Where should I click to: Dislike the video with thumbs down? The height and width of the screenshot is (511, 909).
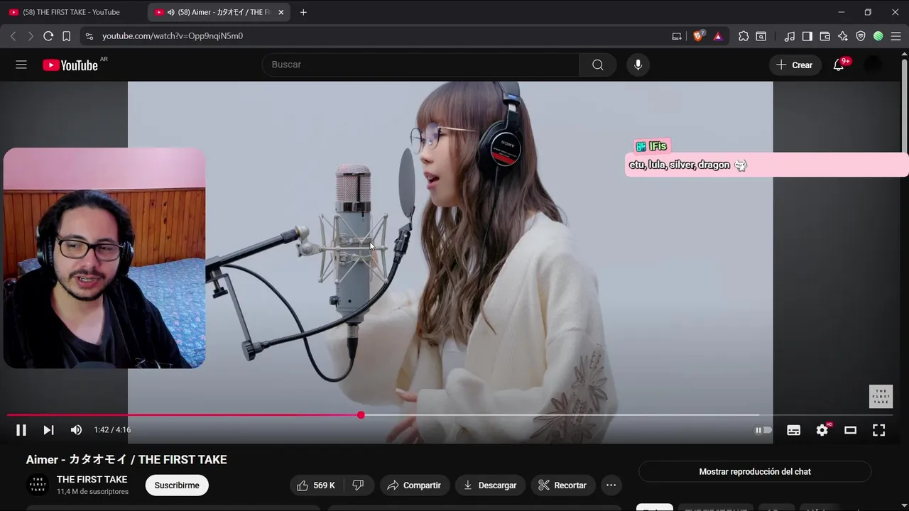359,485
